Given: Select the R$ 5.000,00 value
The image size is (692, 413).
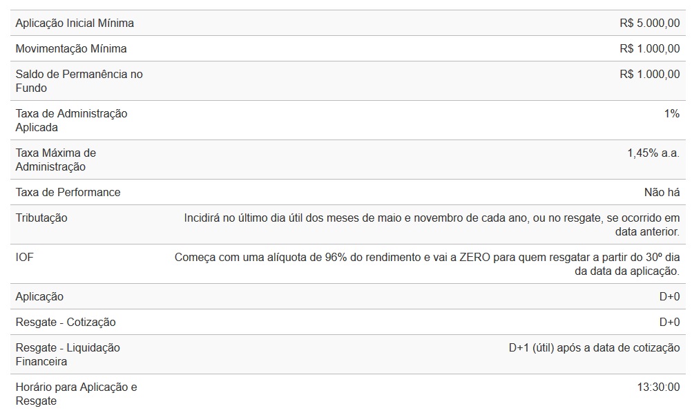Looking at the screenshot, I should [649, 23].
